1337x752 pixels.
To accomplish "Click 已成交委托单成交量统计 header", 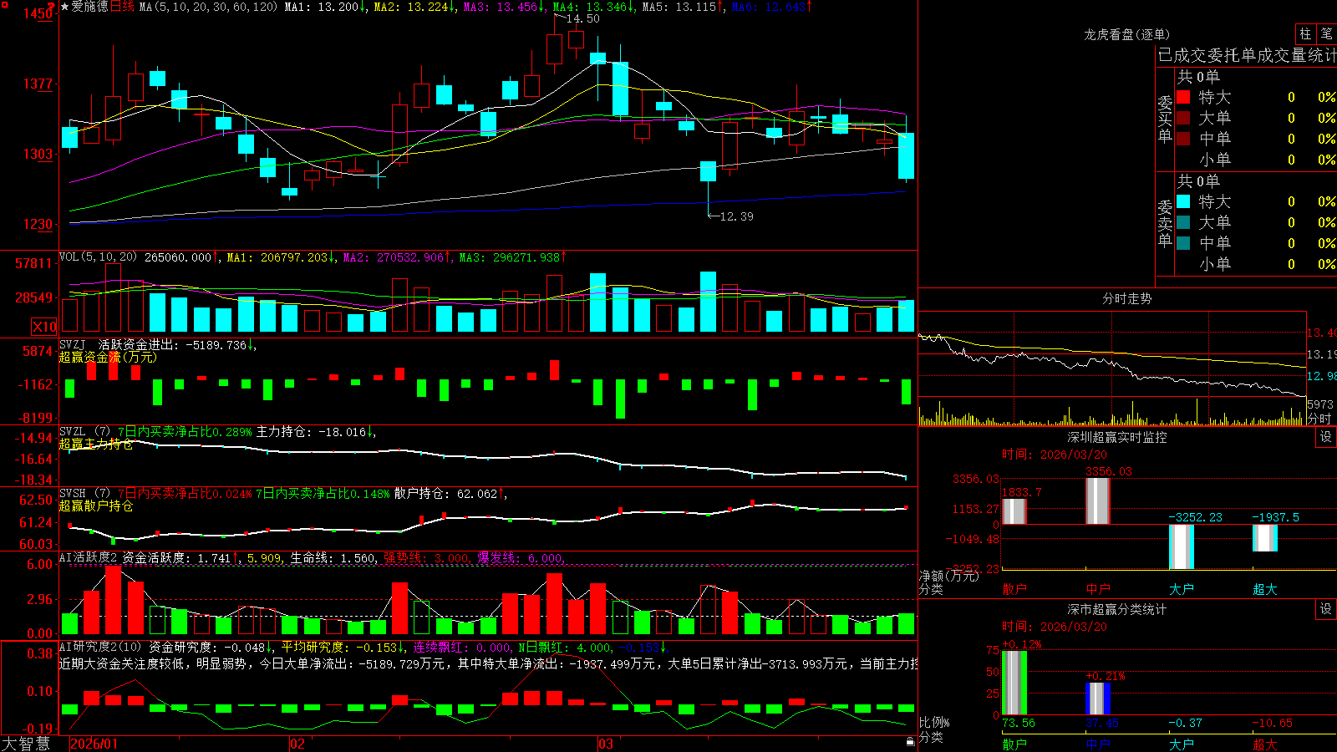I will pyautogui.click(x=1247, y=55).
